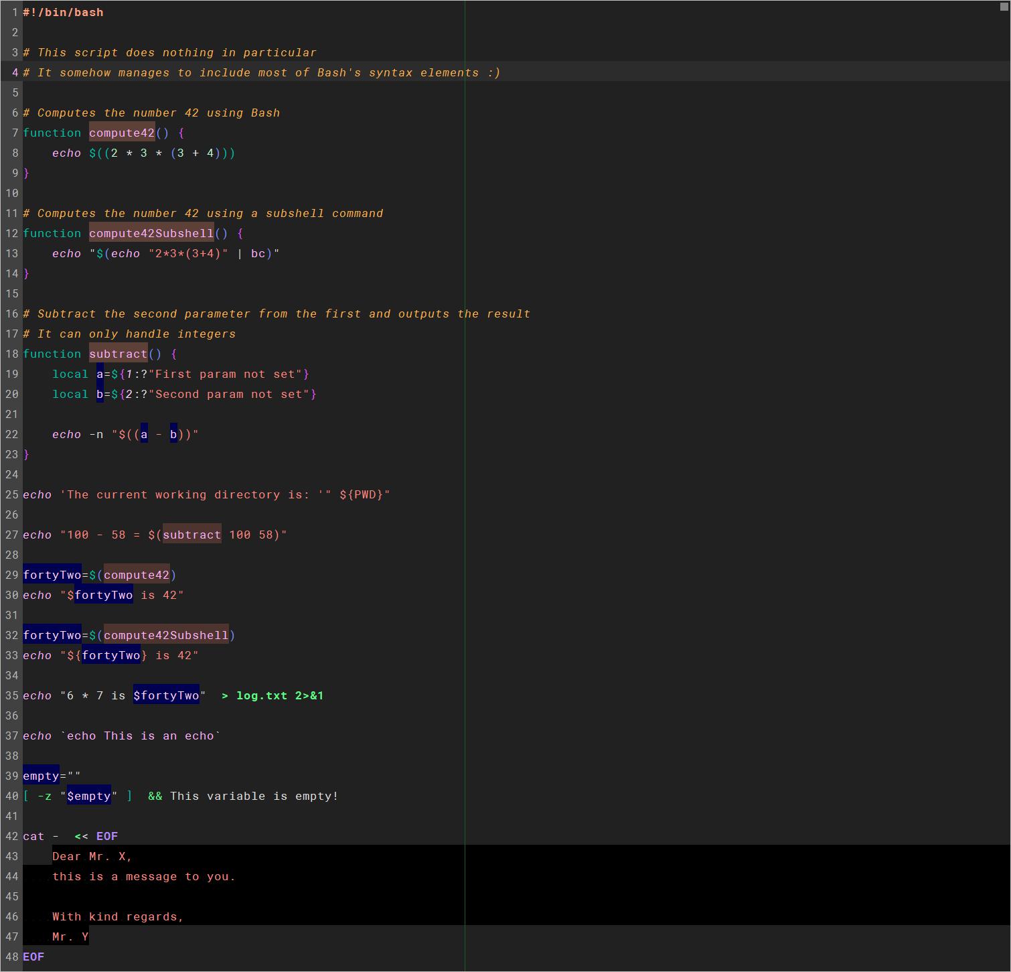The width and height of the screenshot is (1011, 972).
Task: Select the $empty reference on line 40
Action: pyautogui.click(x=89, y=796)
